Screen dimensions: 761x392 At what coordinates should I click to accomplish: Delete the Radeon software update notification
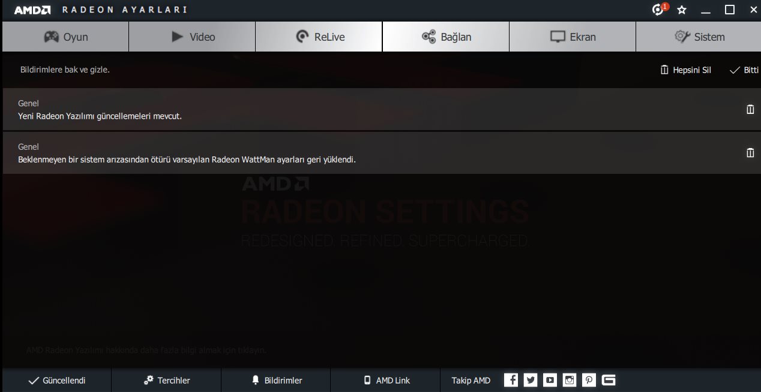(750, 109)
